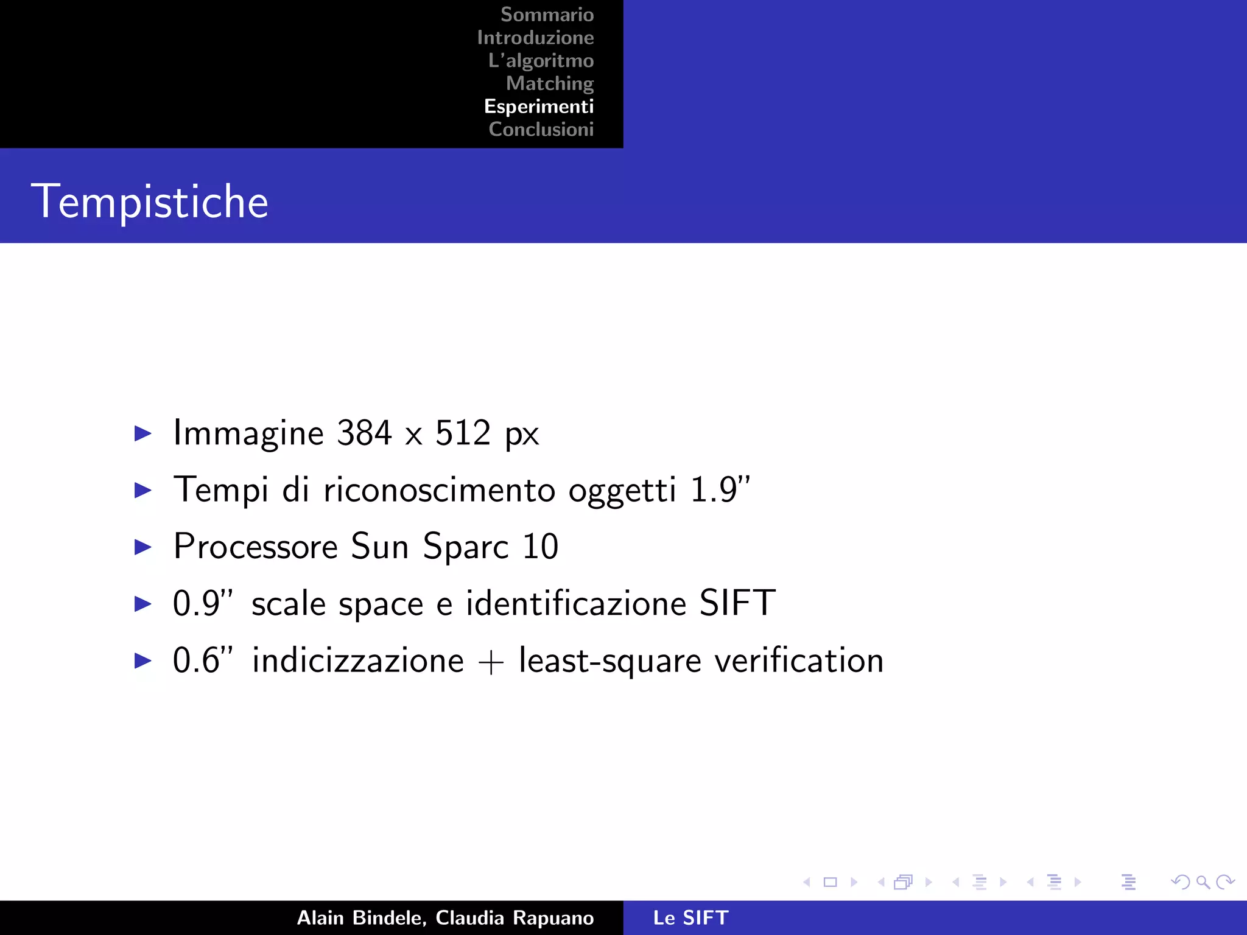Go to next slide arrow

854,882
